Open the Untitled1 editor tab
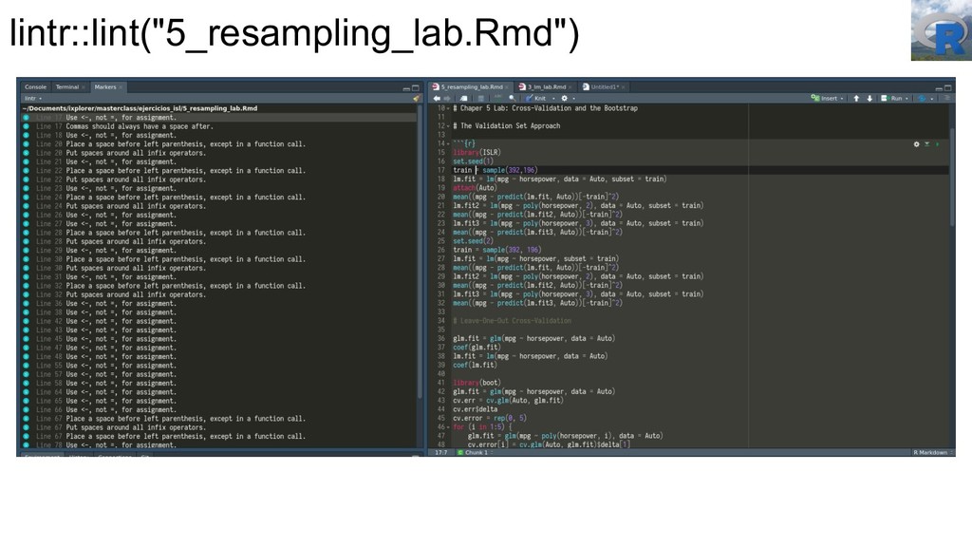This screenshot has width=972, height=547. (605, 86)
